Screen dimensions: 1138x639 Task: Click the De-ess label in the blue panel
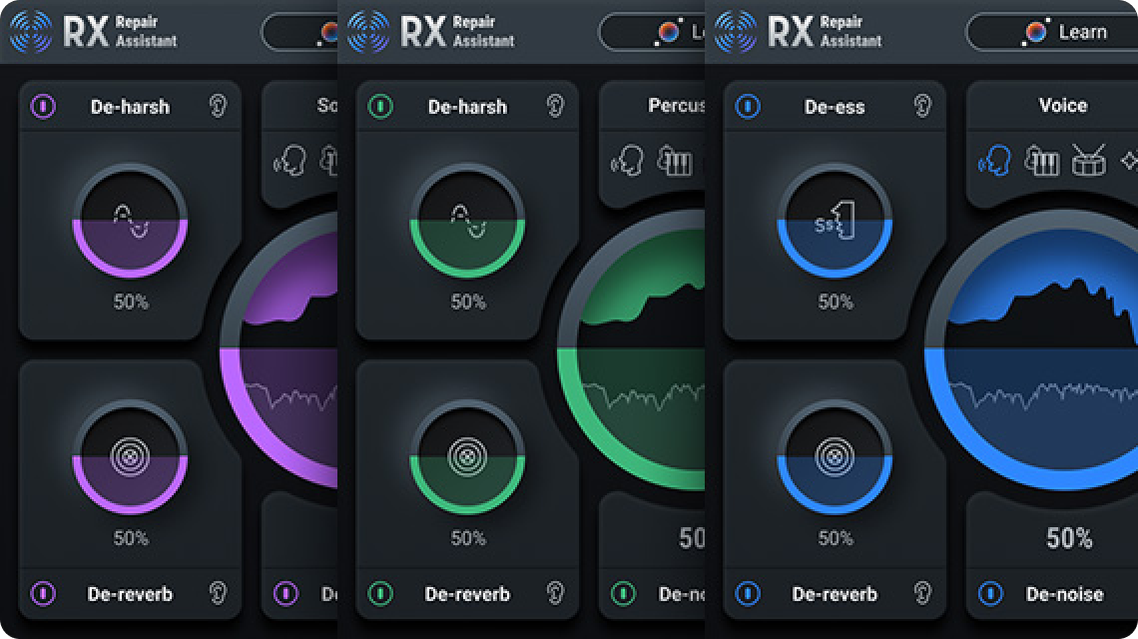point(835,107)
